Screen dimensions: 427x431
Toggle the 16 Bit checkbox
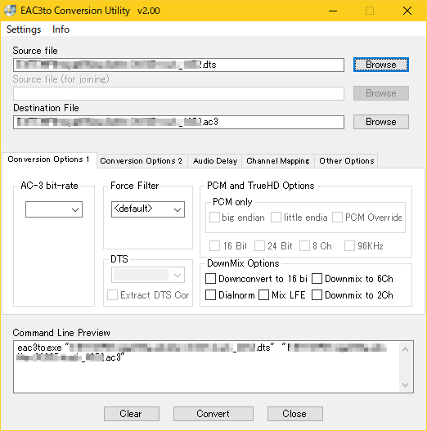click(214, 245)
